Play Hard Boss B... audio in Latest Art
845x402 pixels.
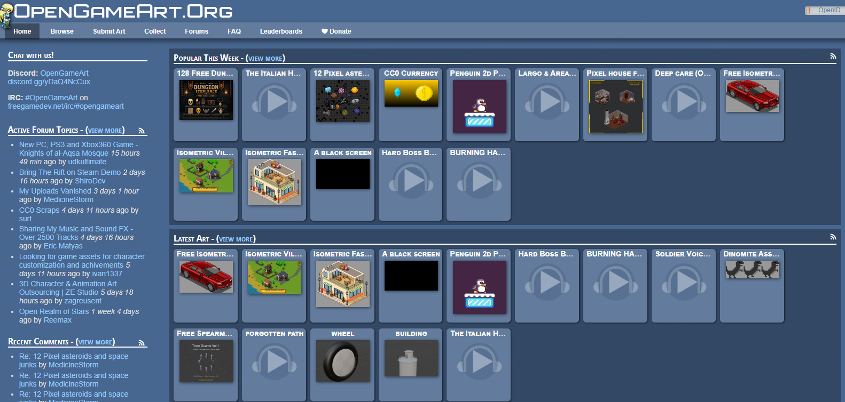547,283
